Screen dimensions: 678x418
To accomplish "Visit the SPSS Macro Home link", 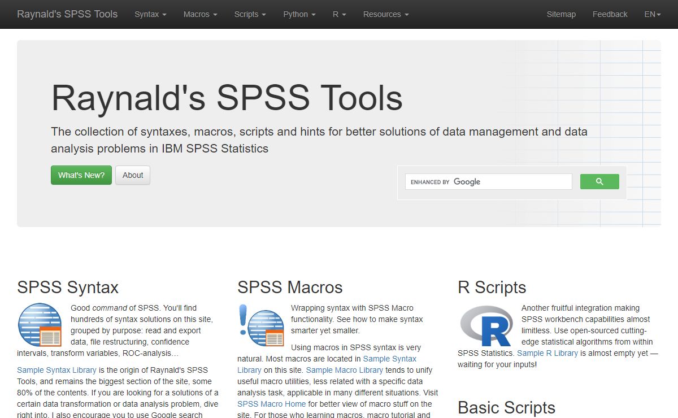I will (x=272, y=404).
